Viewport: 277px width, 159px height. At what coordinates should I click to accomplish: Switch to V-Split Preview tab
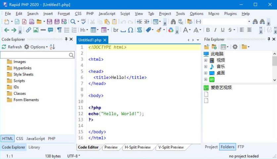pyautogui.click(x=171, y=147)
